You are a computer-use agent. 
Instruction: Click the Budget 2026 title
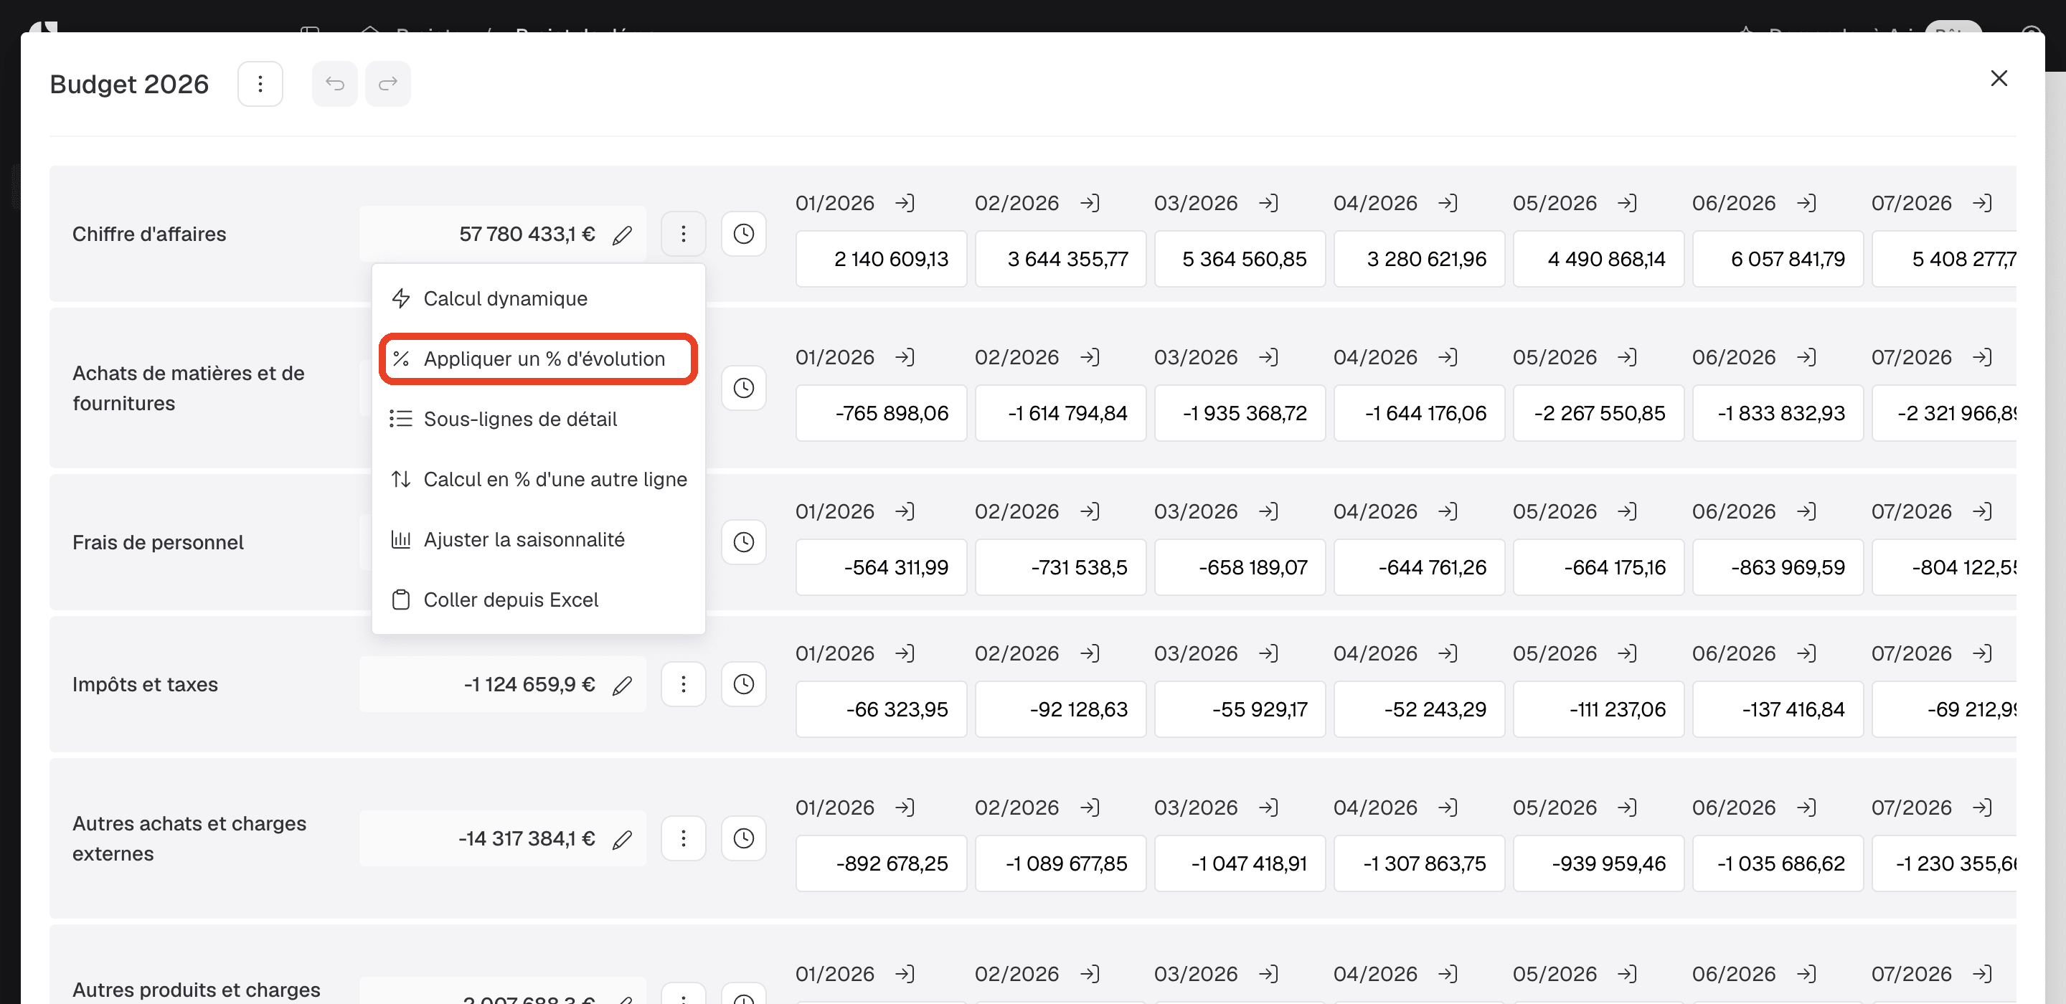point(129,84)
